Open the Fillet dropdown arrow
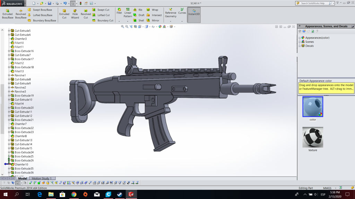This screenshot has height=199, width=355. coord(119,21)
